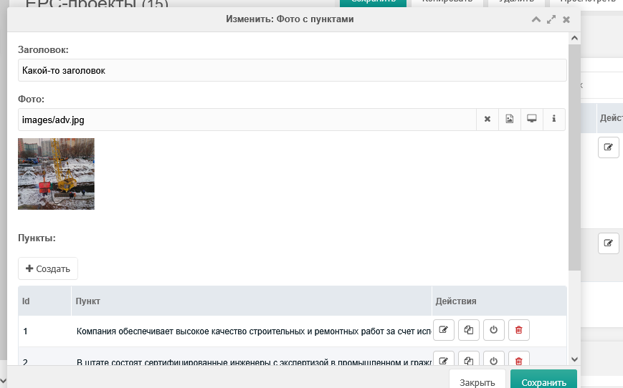The width and height of the screenshot is (623, 388).
Task: Open the image file picker icon in Фото field
Action: (510, 120)
